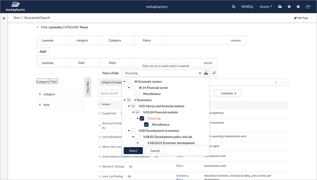The width and height of the screenshot is (317, 180).
Task: Collapse V.05.04 Financial markets node
Action: [133, 112]
